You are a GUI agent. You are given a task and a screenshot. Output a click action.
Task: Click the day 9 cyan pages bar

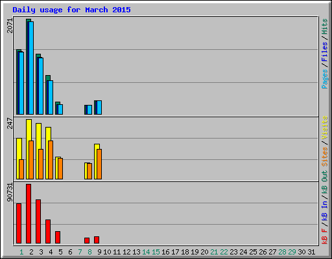(99, 107)
